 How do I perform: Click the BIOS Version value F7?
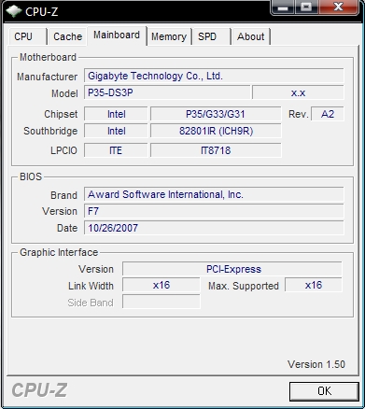point(214,211)
